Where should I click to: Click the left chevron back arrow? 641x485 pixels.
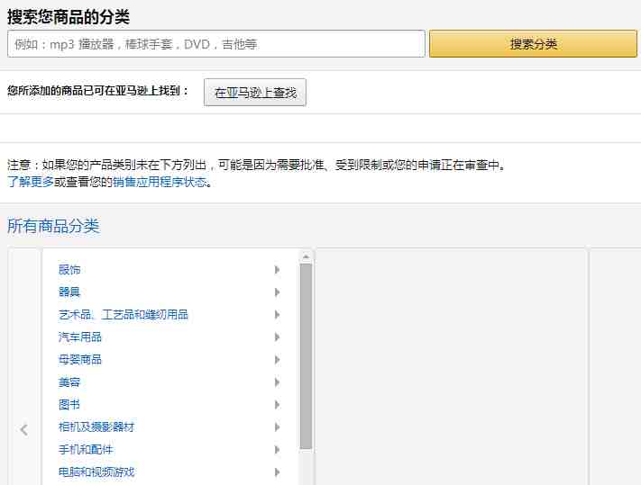pyautogui.click(x=24, y=429)
